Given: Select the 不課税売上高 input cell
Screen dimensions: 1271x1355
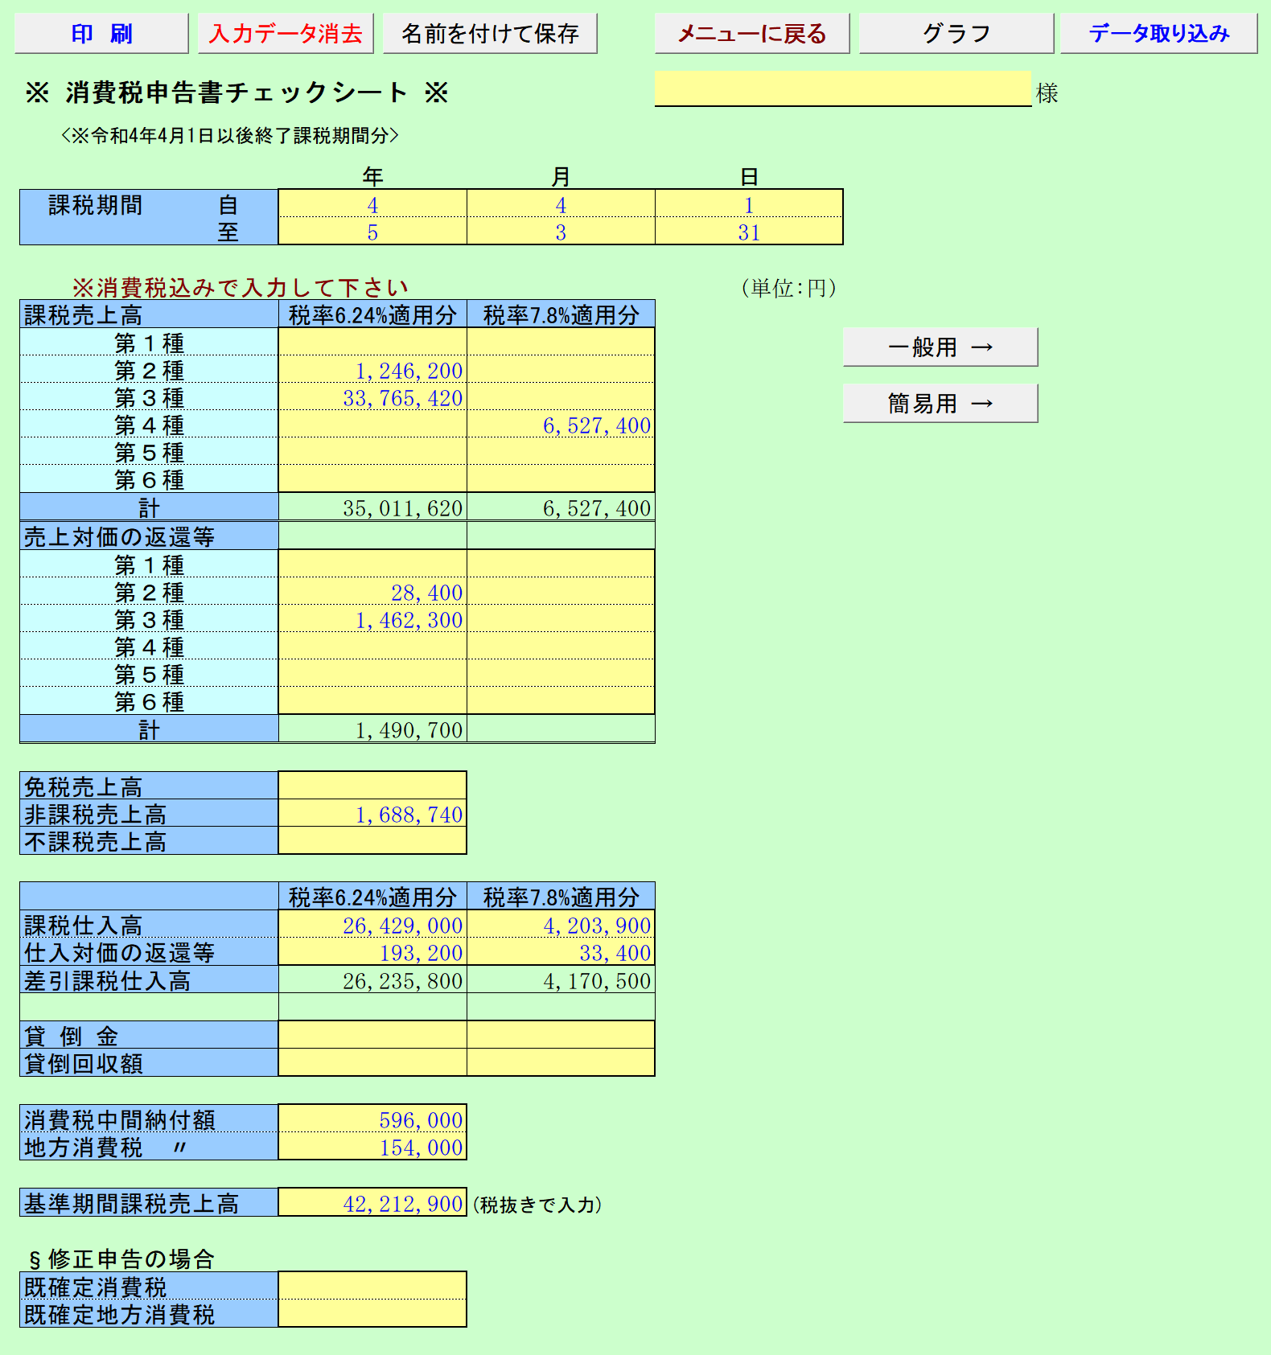Looking at the screenshot, I should (x=372, y=841).
